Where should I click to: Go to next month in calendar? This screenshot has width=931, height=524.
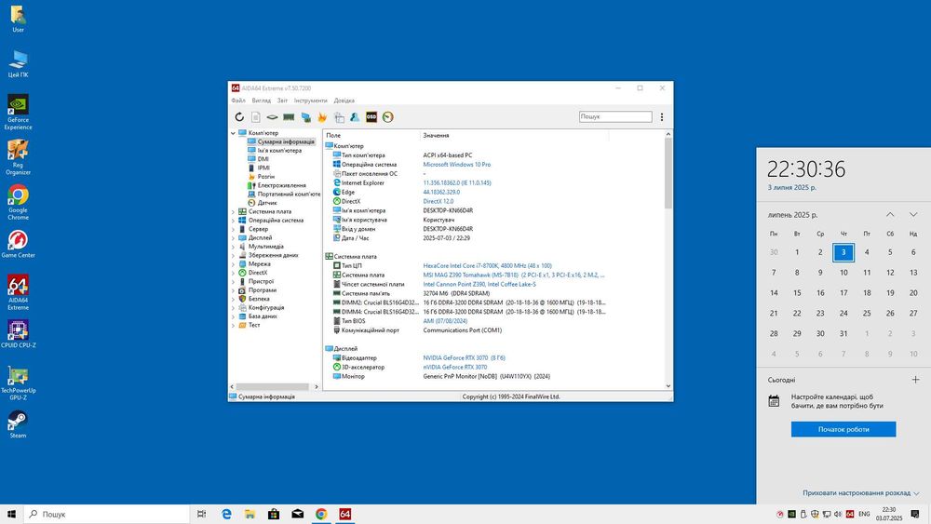pos(912,215)
